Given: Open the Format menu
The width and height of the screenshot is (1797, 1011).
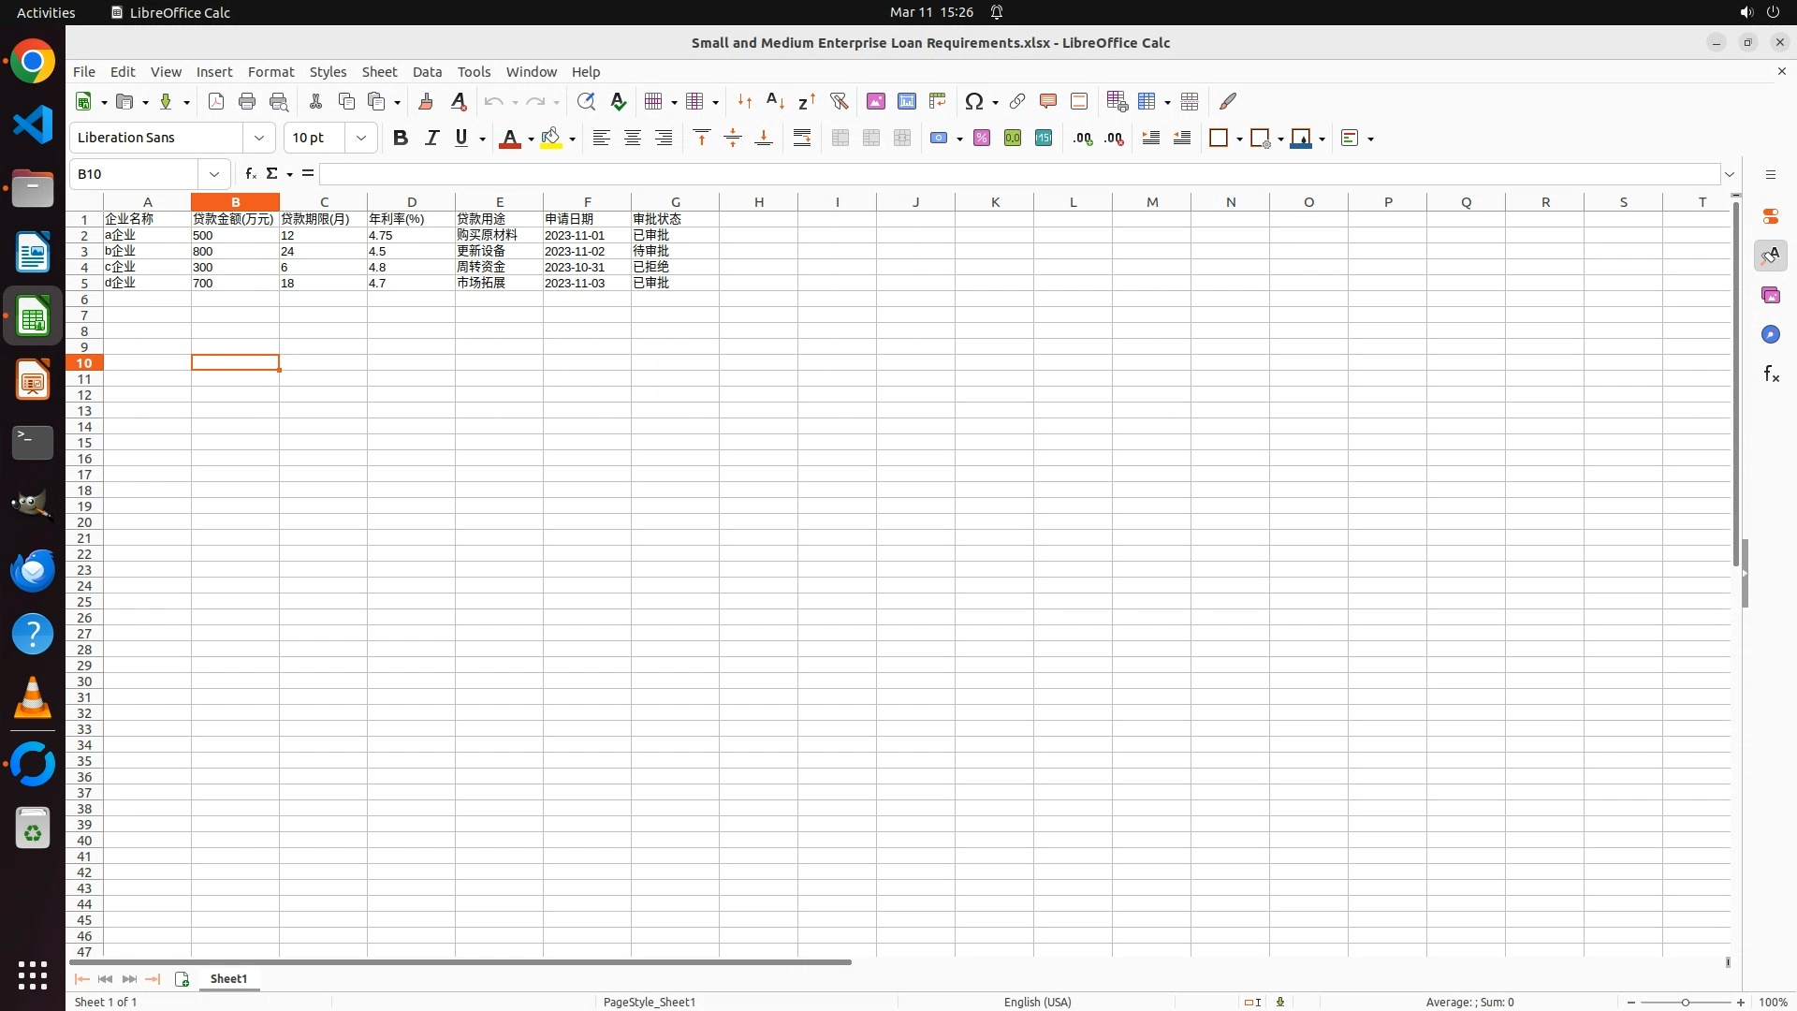Looking at the screenshot, I should point(270,72).
